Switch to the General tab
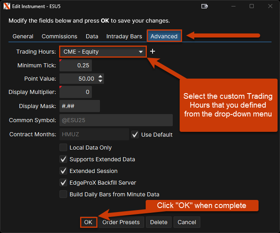 (23, 36)
